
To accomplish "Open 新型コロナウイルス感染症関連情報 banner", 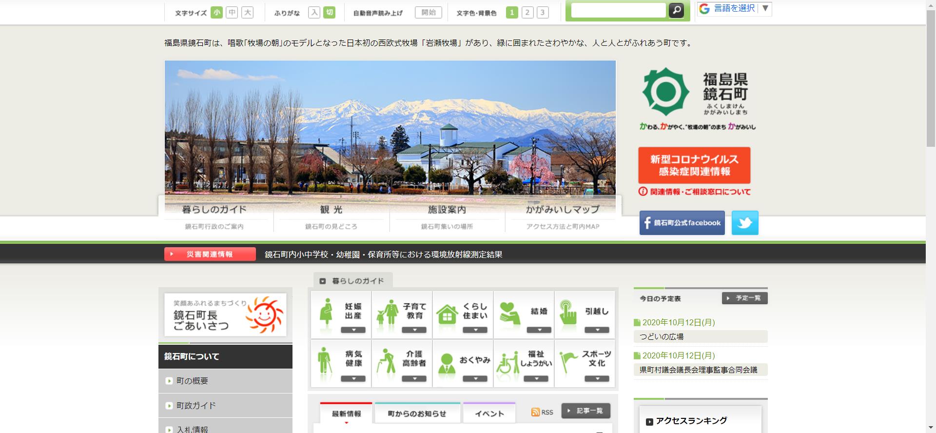I will click(694, 165).
